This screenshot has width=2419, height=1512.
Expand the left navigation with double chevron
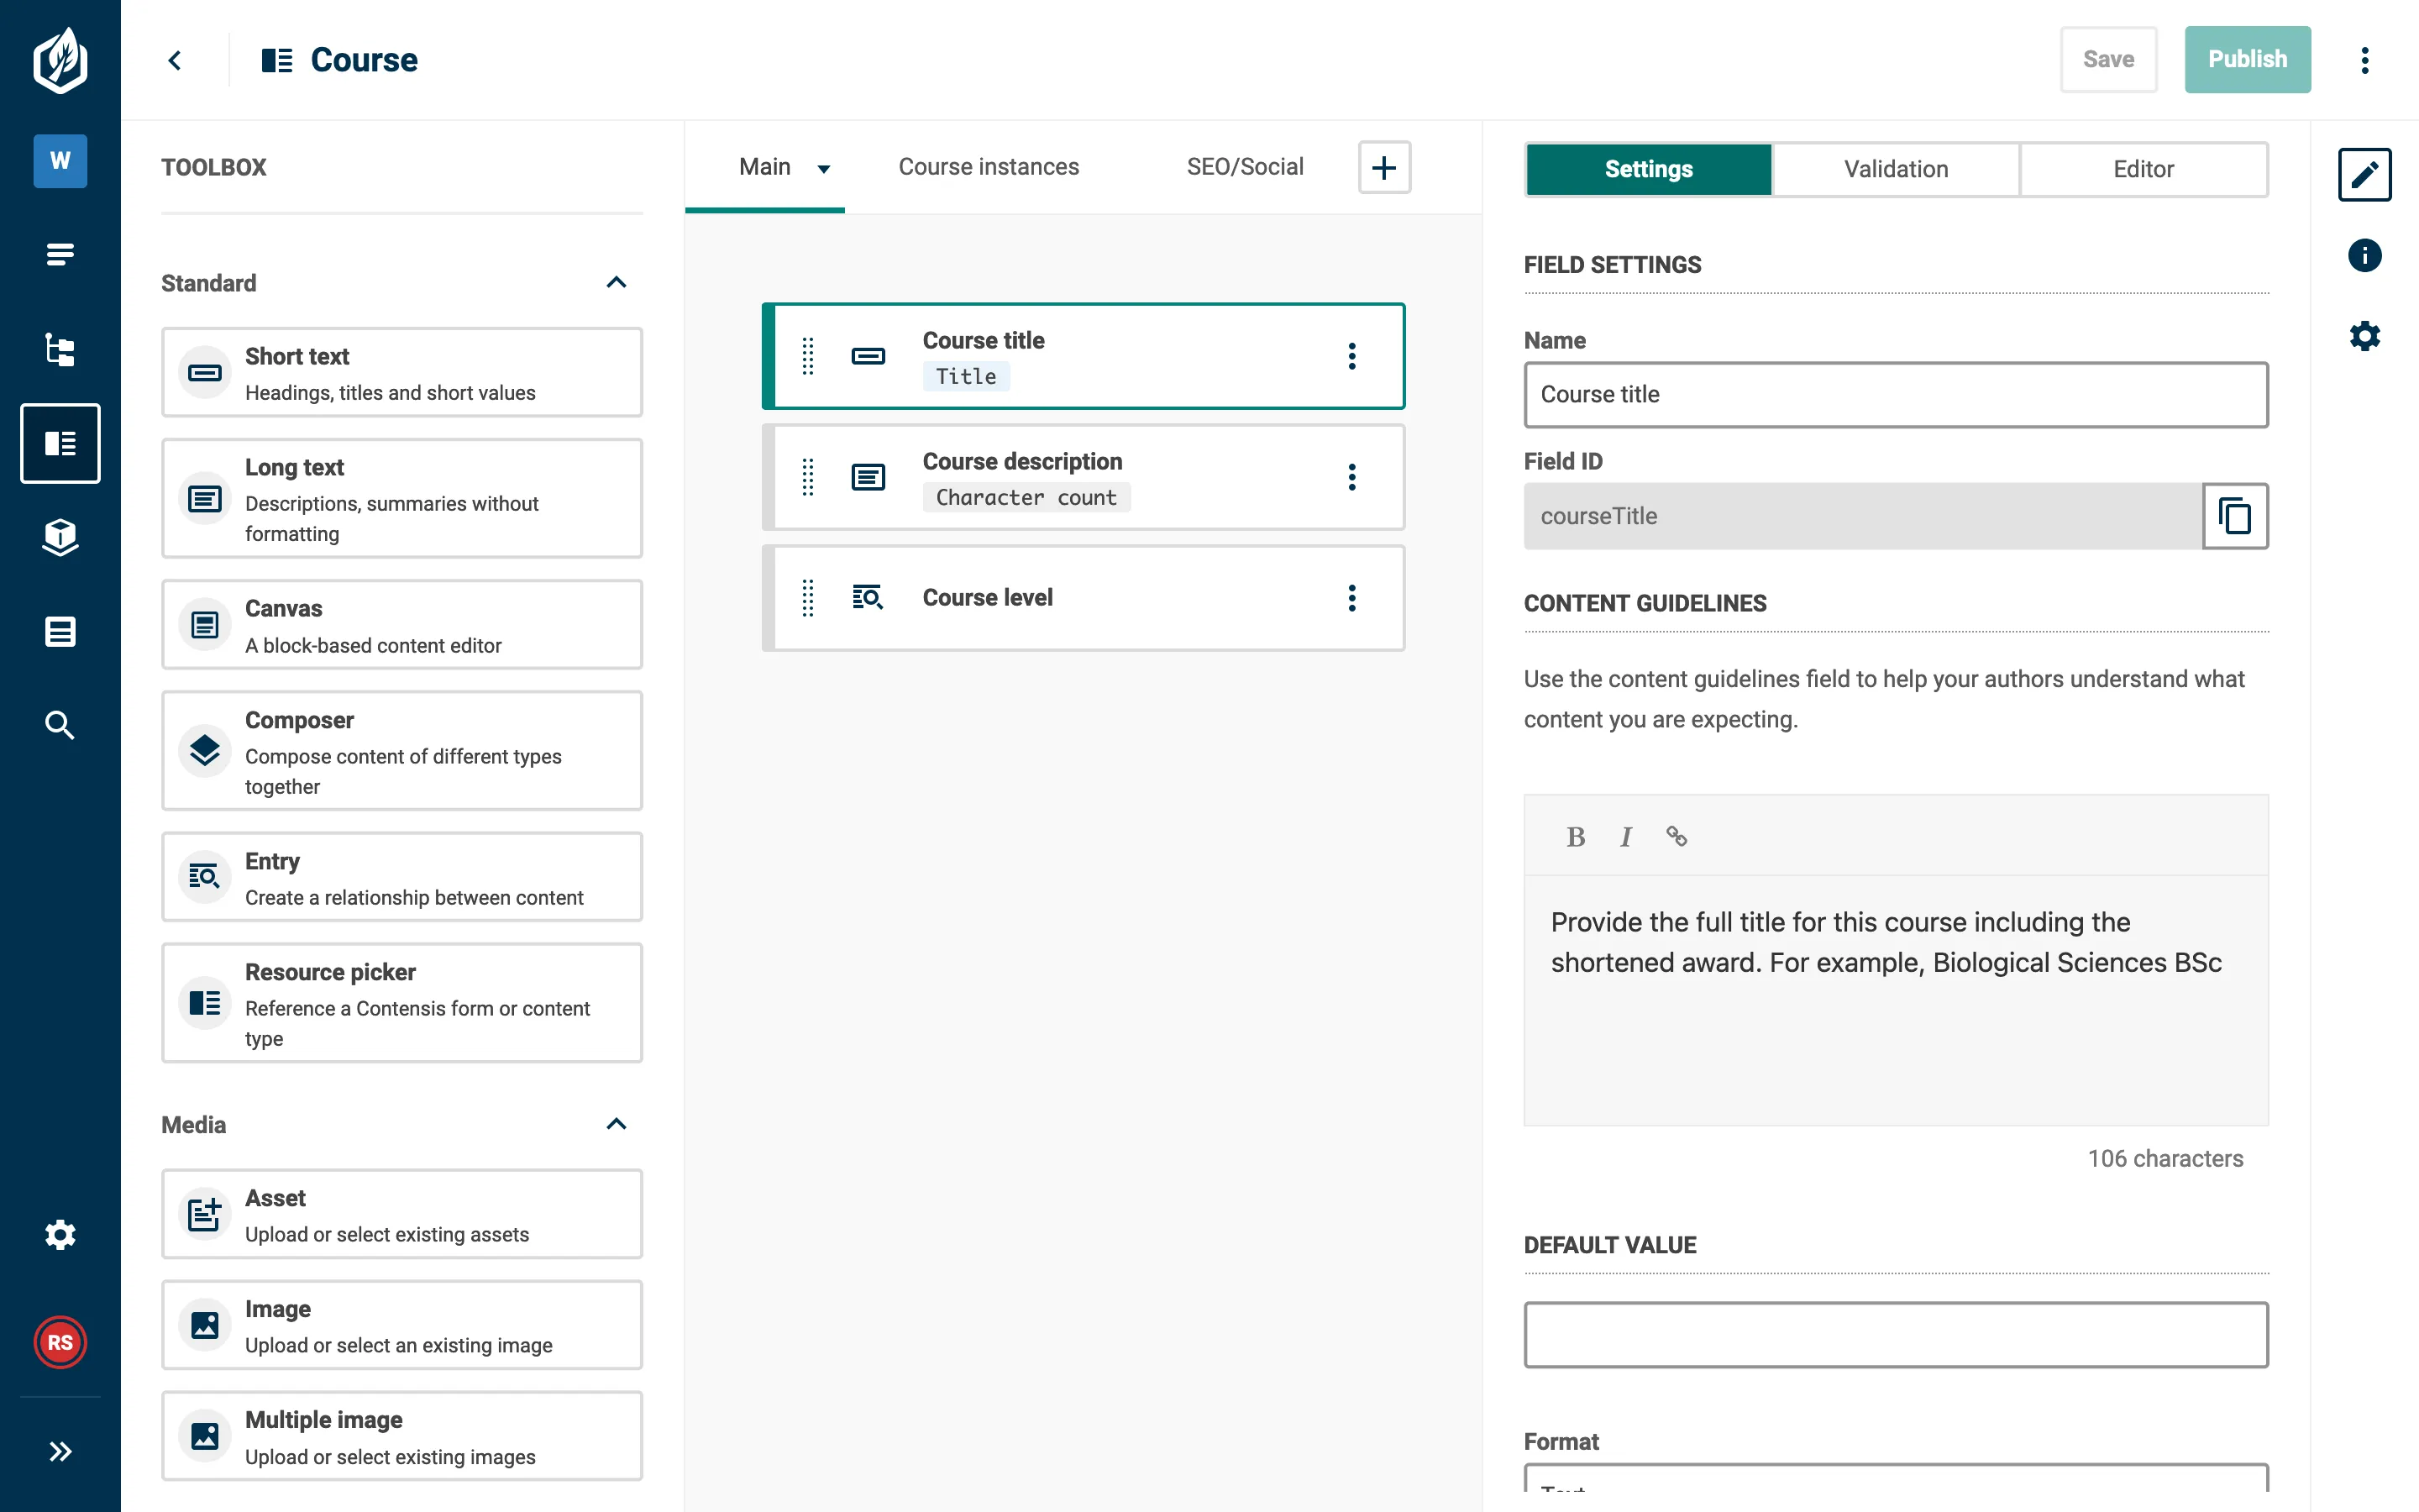(x=60, y=1451)
